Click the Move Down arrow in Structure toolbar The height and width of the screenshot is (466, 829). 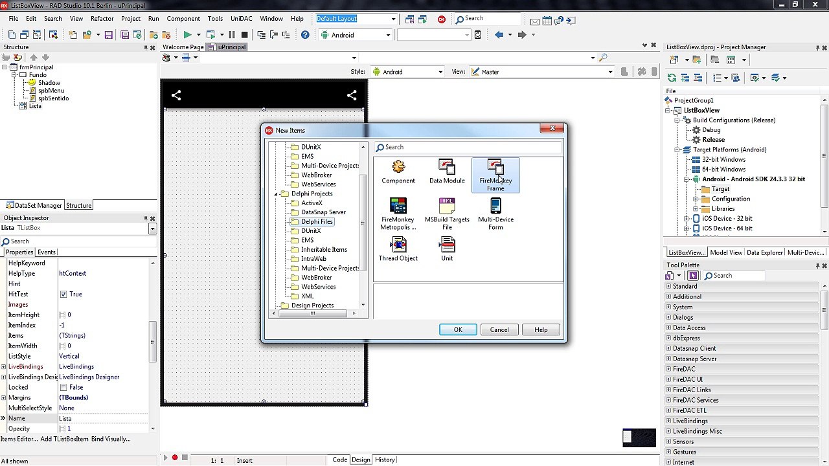pos(45,58)
